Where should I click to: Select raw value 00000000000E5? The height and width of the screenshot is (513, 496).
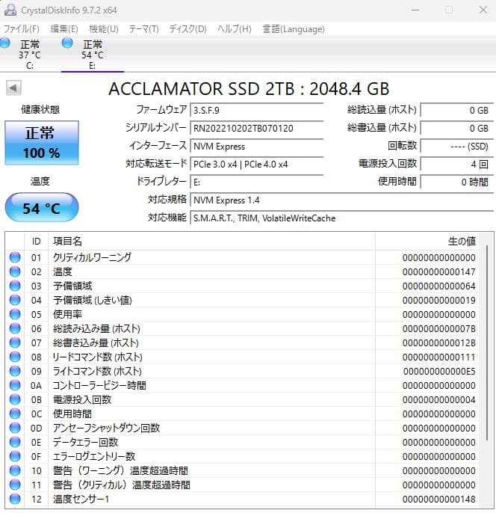point(438,372)
